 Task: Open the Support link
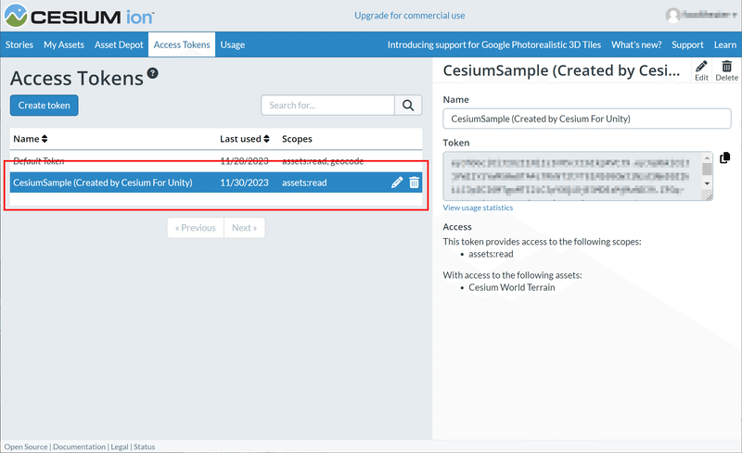pyautogui.click(x=687, y=44)
